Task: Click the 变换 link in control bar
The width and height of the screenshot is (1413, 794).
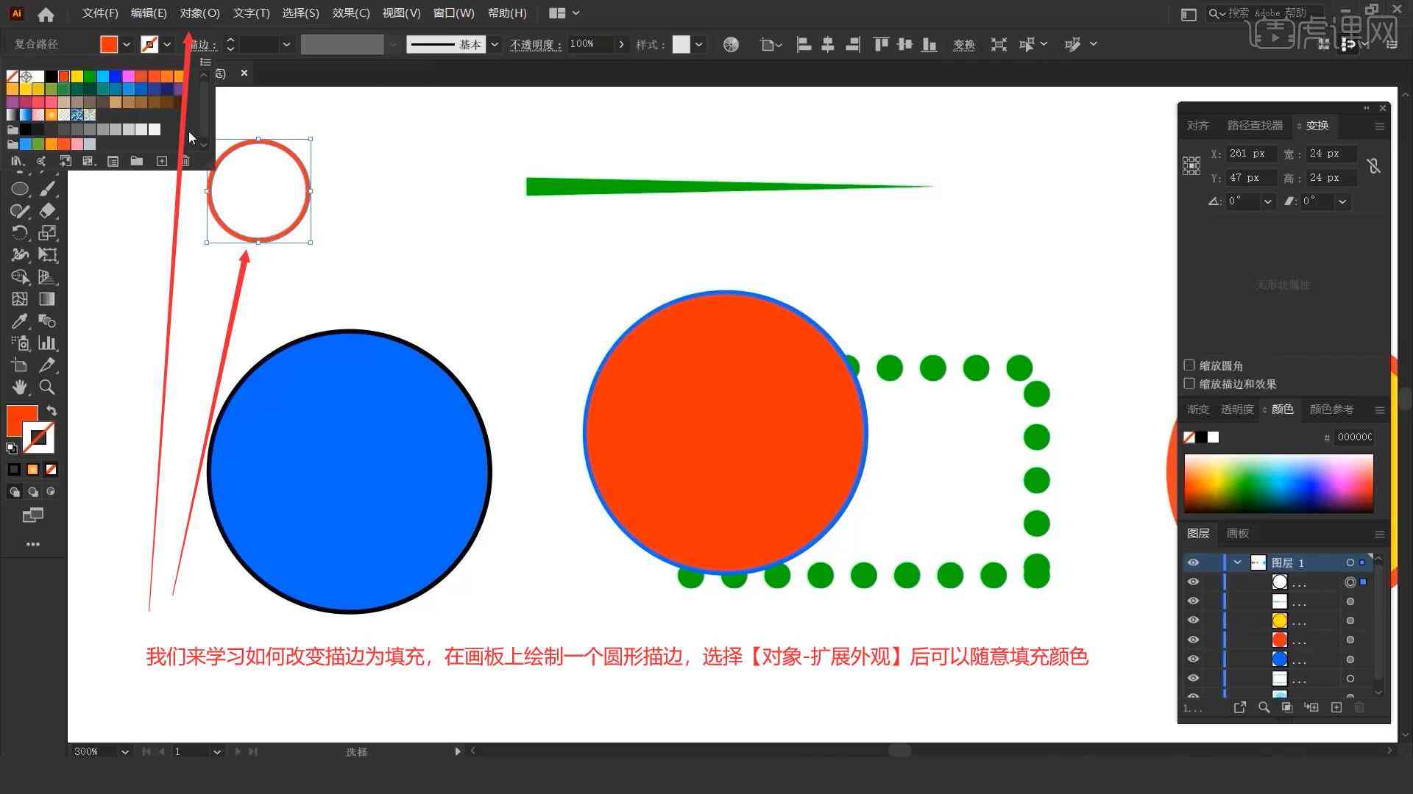Action: 963,45
